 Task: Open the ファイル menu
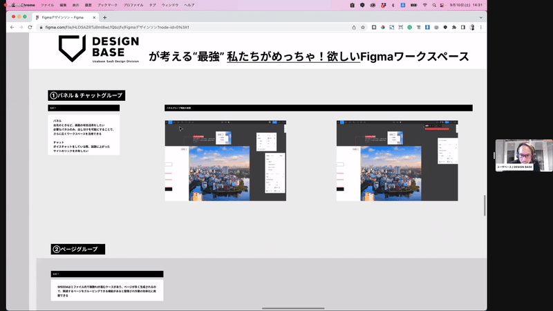coord(47,5)
